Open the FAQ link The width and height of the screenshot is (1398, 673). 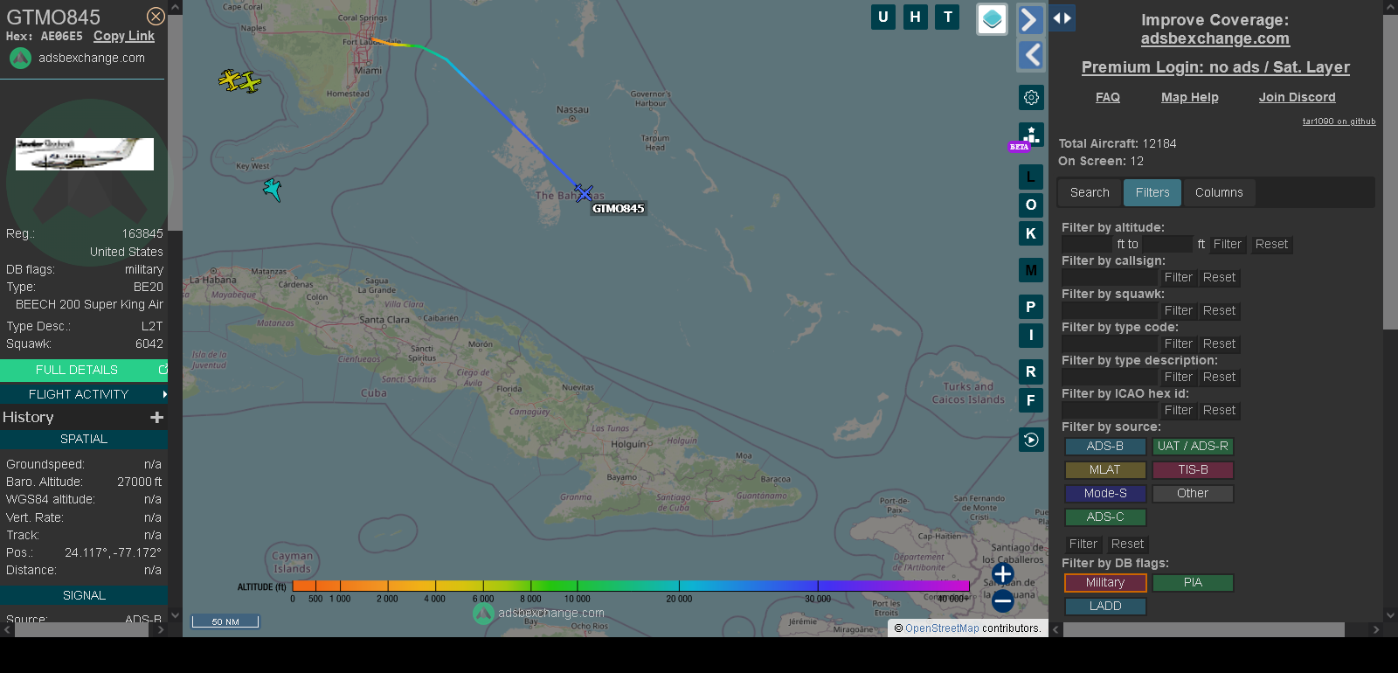1108,97
